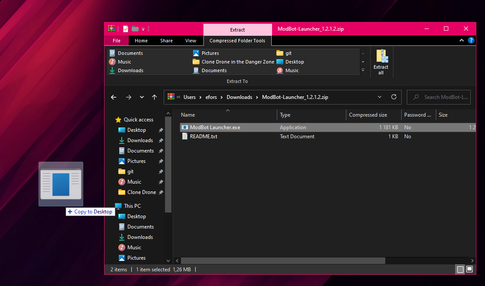The height and width of the screenshot is (286, 485).
Task: Click the efors breadcrumb in address bar
Action: coord(211,97)
